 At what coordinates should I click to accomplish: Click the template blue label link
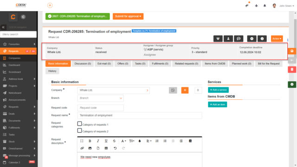point(154,31)
